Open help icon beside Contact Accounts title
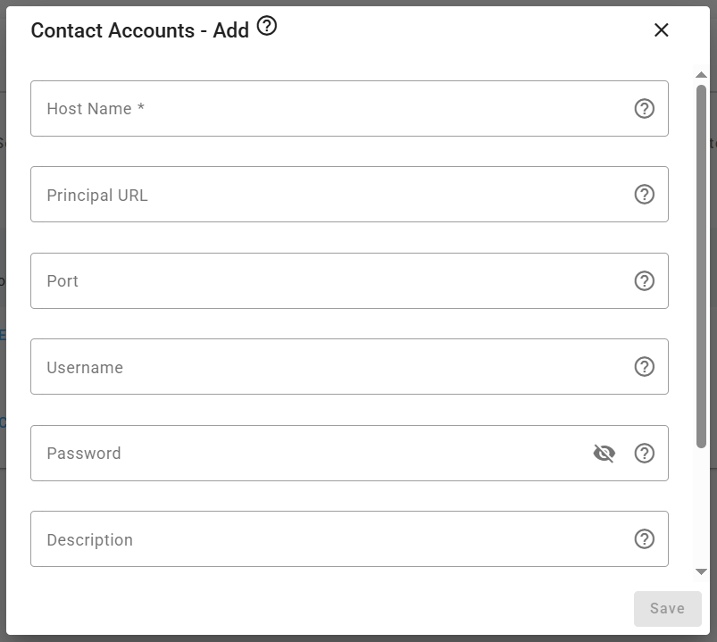This screenshot has height=642, width=717. (x=267, y=26)
